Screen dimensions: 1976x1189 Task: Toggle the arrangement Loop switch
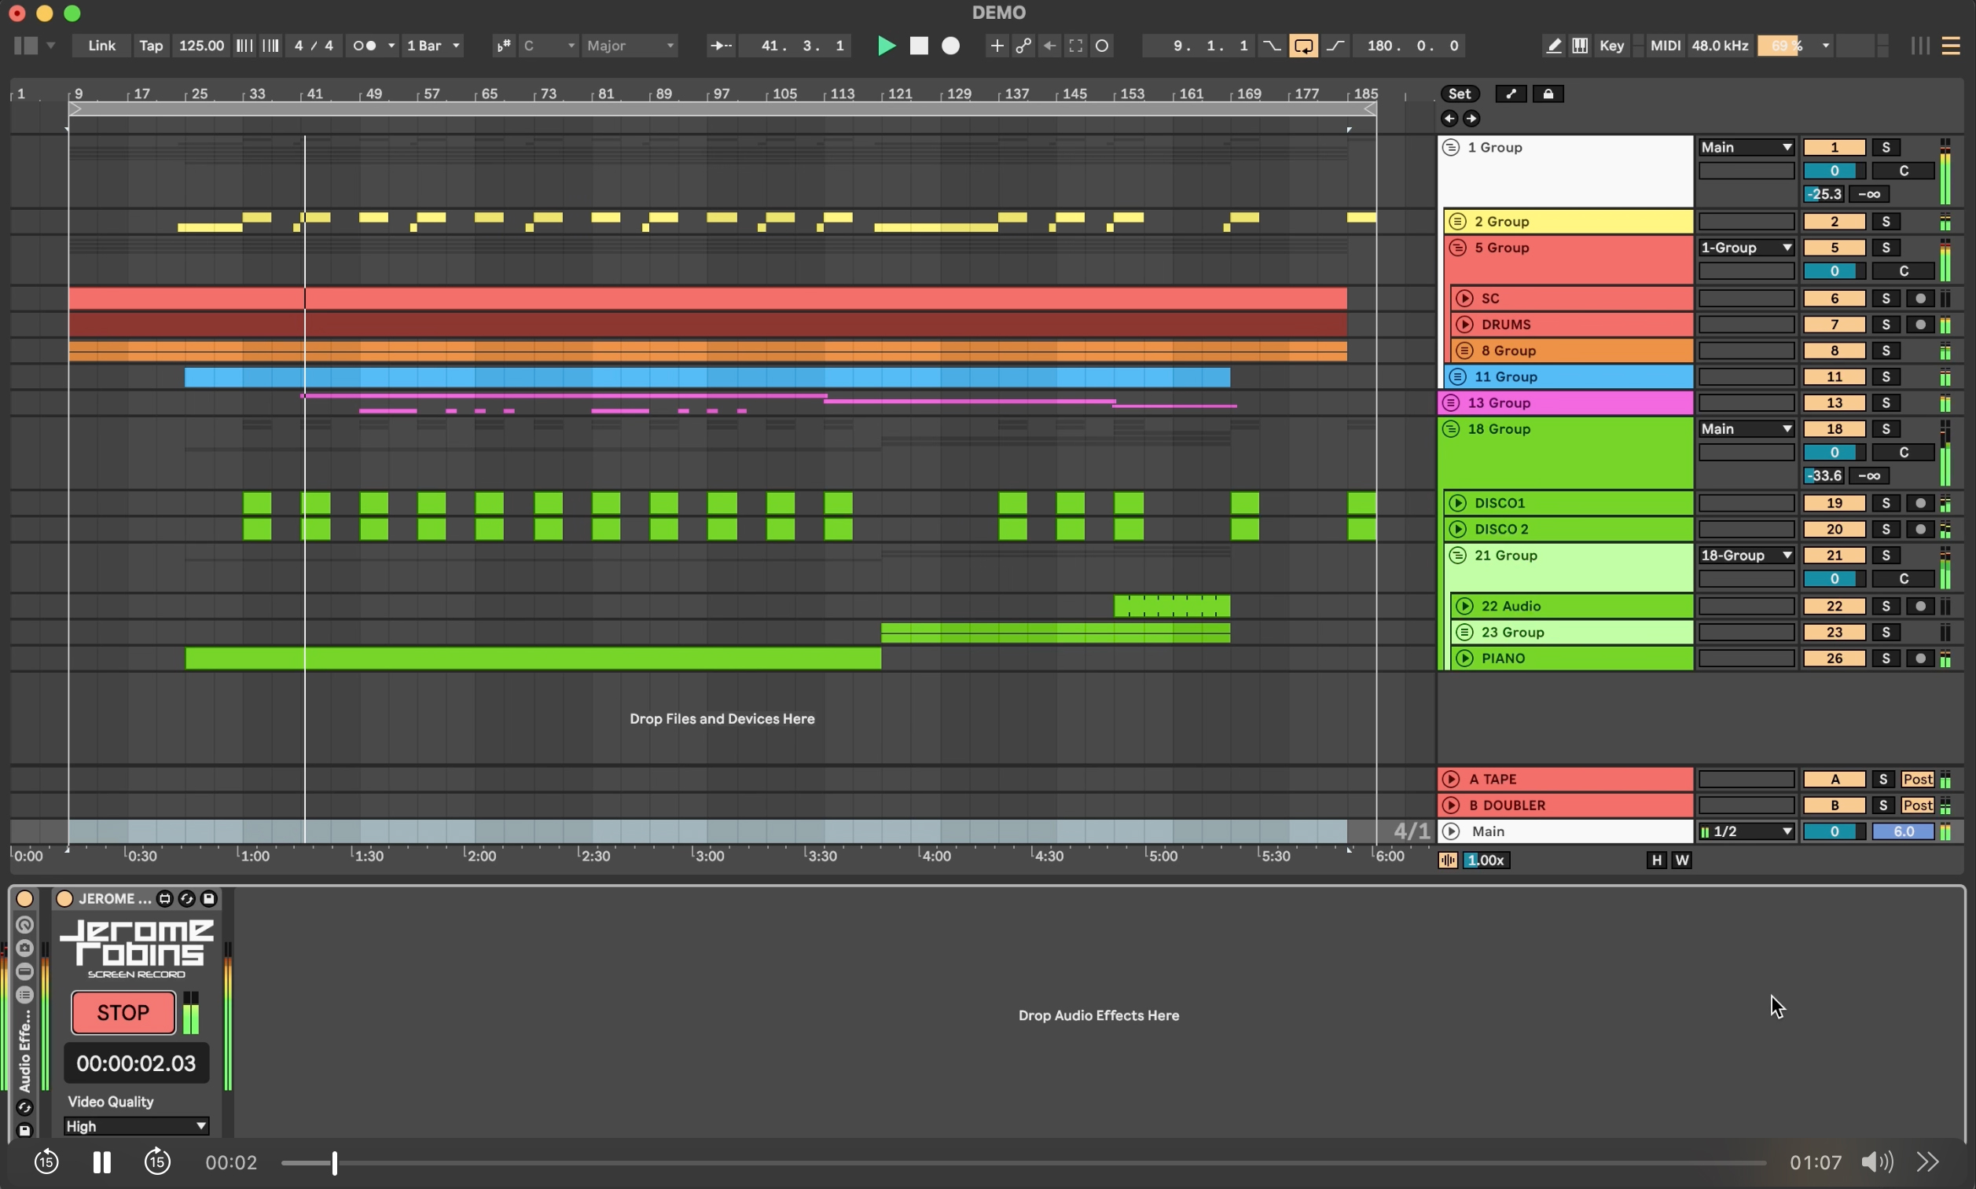point(1303,46)
